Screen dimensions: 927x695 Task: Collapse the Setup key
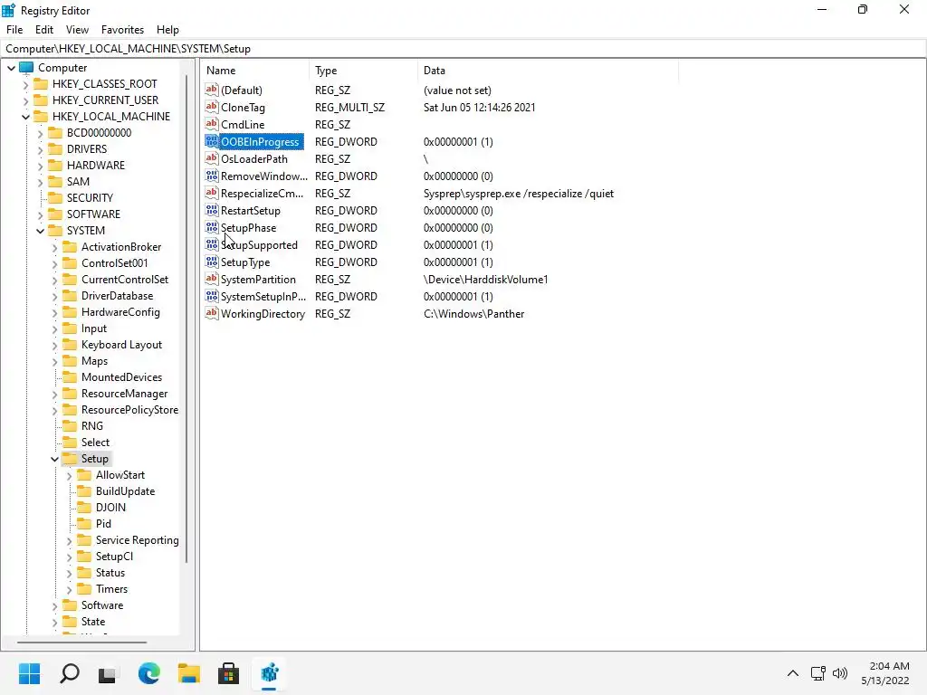click(54, 459)
